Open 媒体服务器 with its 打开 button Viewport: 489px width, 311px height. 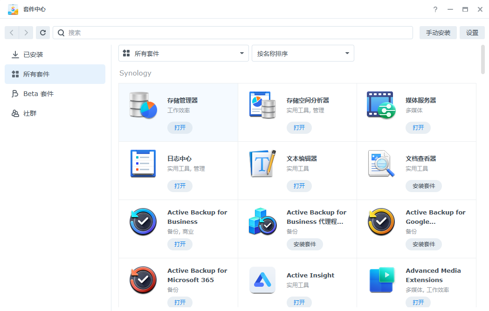(418, 128)
